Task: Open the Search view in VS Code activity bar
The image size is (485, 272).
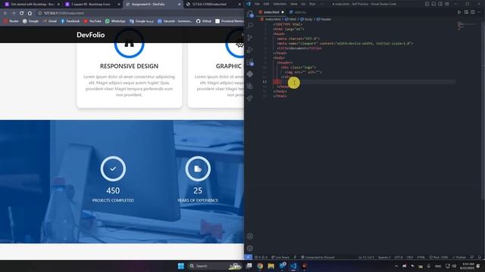Action: 250,25
